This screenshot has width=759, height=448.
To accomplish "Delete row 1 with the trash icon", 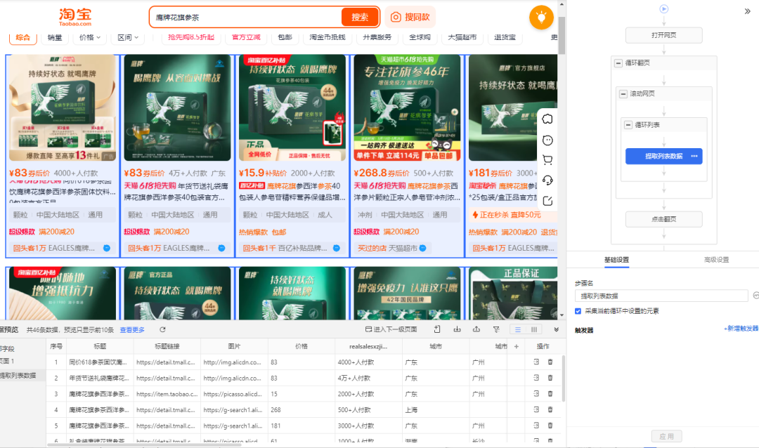I will (x=550, y=362).
